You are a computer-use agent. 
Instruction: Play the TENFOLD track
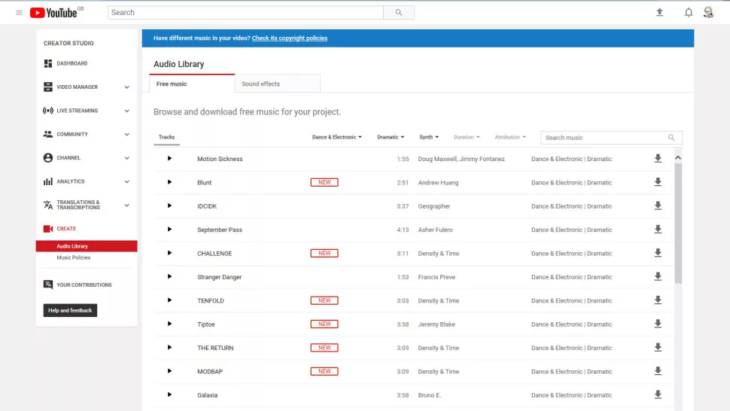pos(169,300)
